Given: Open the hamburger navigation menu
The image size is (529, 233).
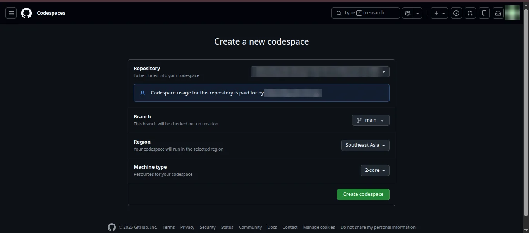Looking at the screenshot, I should point(11,13).
